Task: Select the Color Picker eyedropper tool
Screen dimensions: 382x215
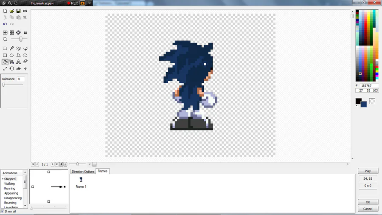Action: (12, 48)
